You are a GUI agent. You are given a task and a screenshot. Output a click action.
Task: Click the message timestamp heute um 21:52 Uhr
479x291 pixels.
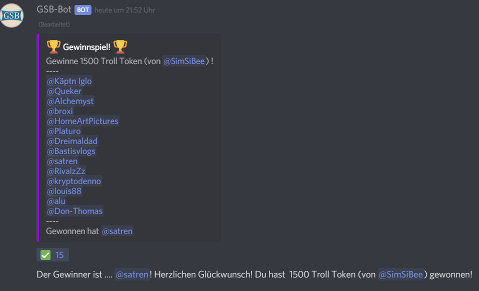point(124,10)
